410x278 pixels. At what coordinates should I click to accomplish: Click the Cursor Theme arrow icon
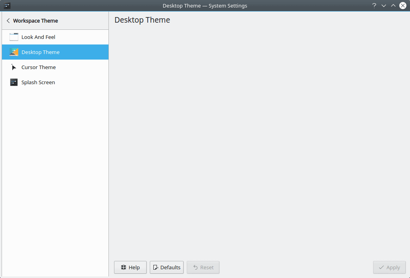14,67
